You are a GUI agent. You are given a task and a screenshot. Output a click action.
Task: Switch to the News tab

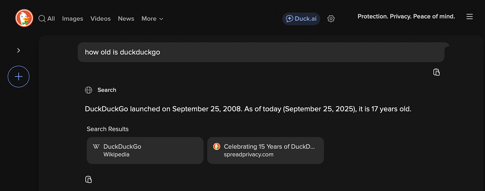[x=126, y=19]
